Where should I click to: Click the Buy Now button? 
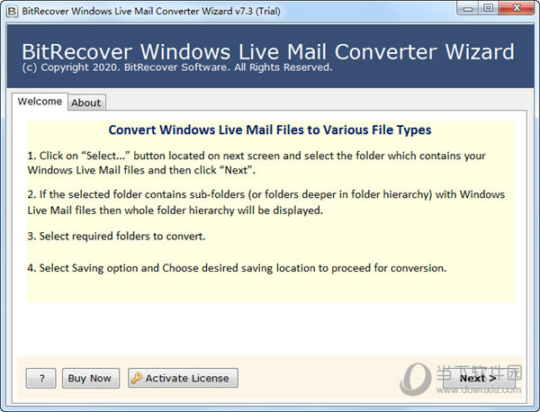pyautogui.click(x=91, y=378)
